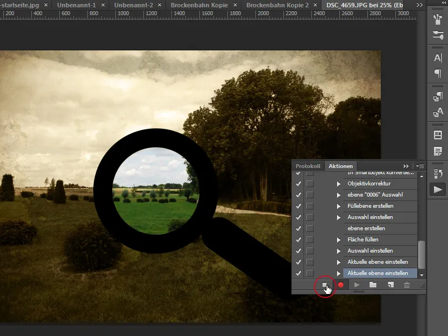Open the History panel icon in dock
Image resolution: width=448 pixels, height=336 pixels.
(438, 174)
